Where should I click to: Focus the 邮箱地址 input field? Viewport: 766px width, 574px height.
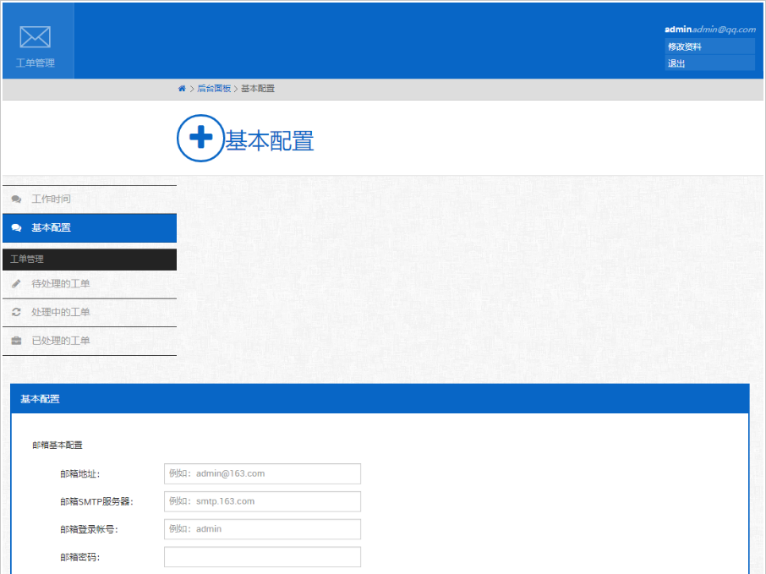click(x=262, y=474)
